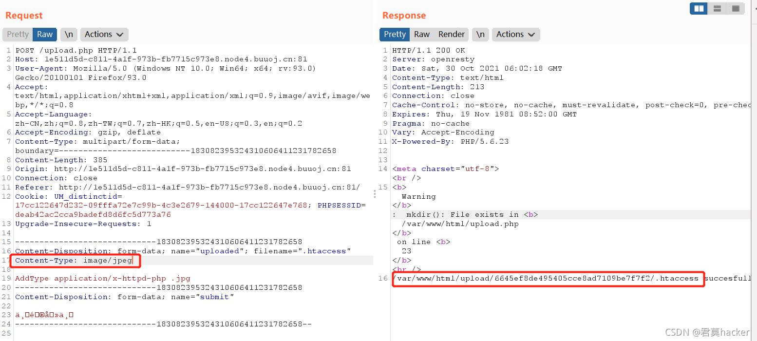Image resolution: width=757 pixels, height=341 pixels.
Task: Open Actions dropdown in Request pane
Action: coord(104,34)
